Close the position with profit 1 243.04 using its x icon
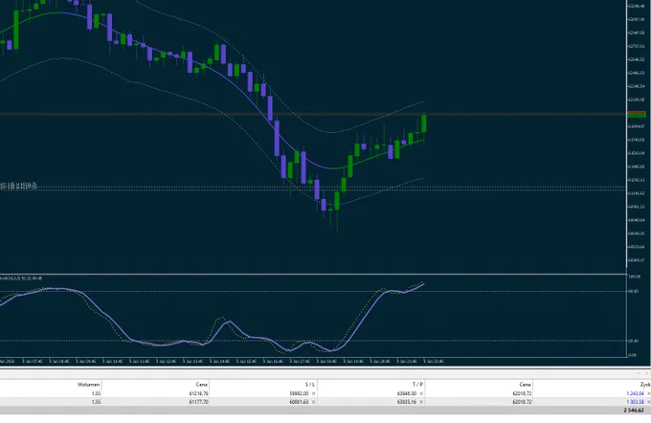Screen dimensions: 651x423 pos(649,393)
